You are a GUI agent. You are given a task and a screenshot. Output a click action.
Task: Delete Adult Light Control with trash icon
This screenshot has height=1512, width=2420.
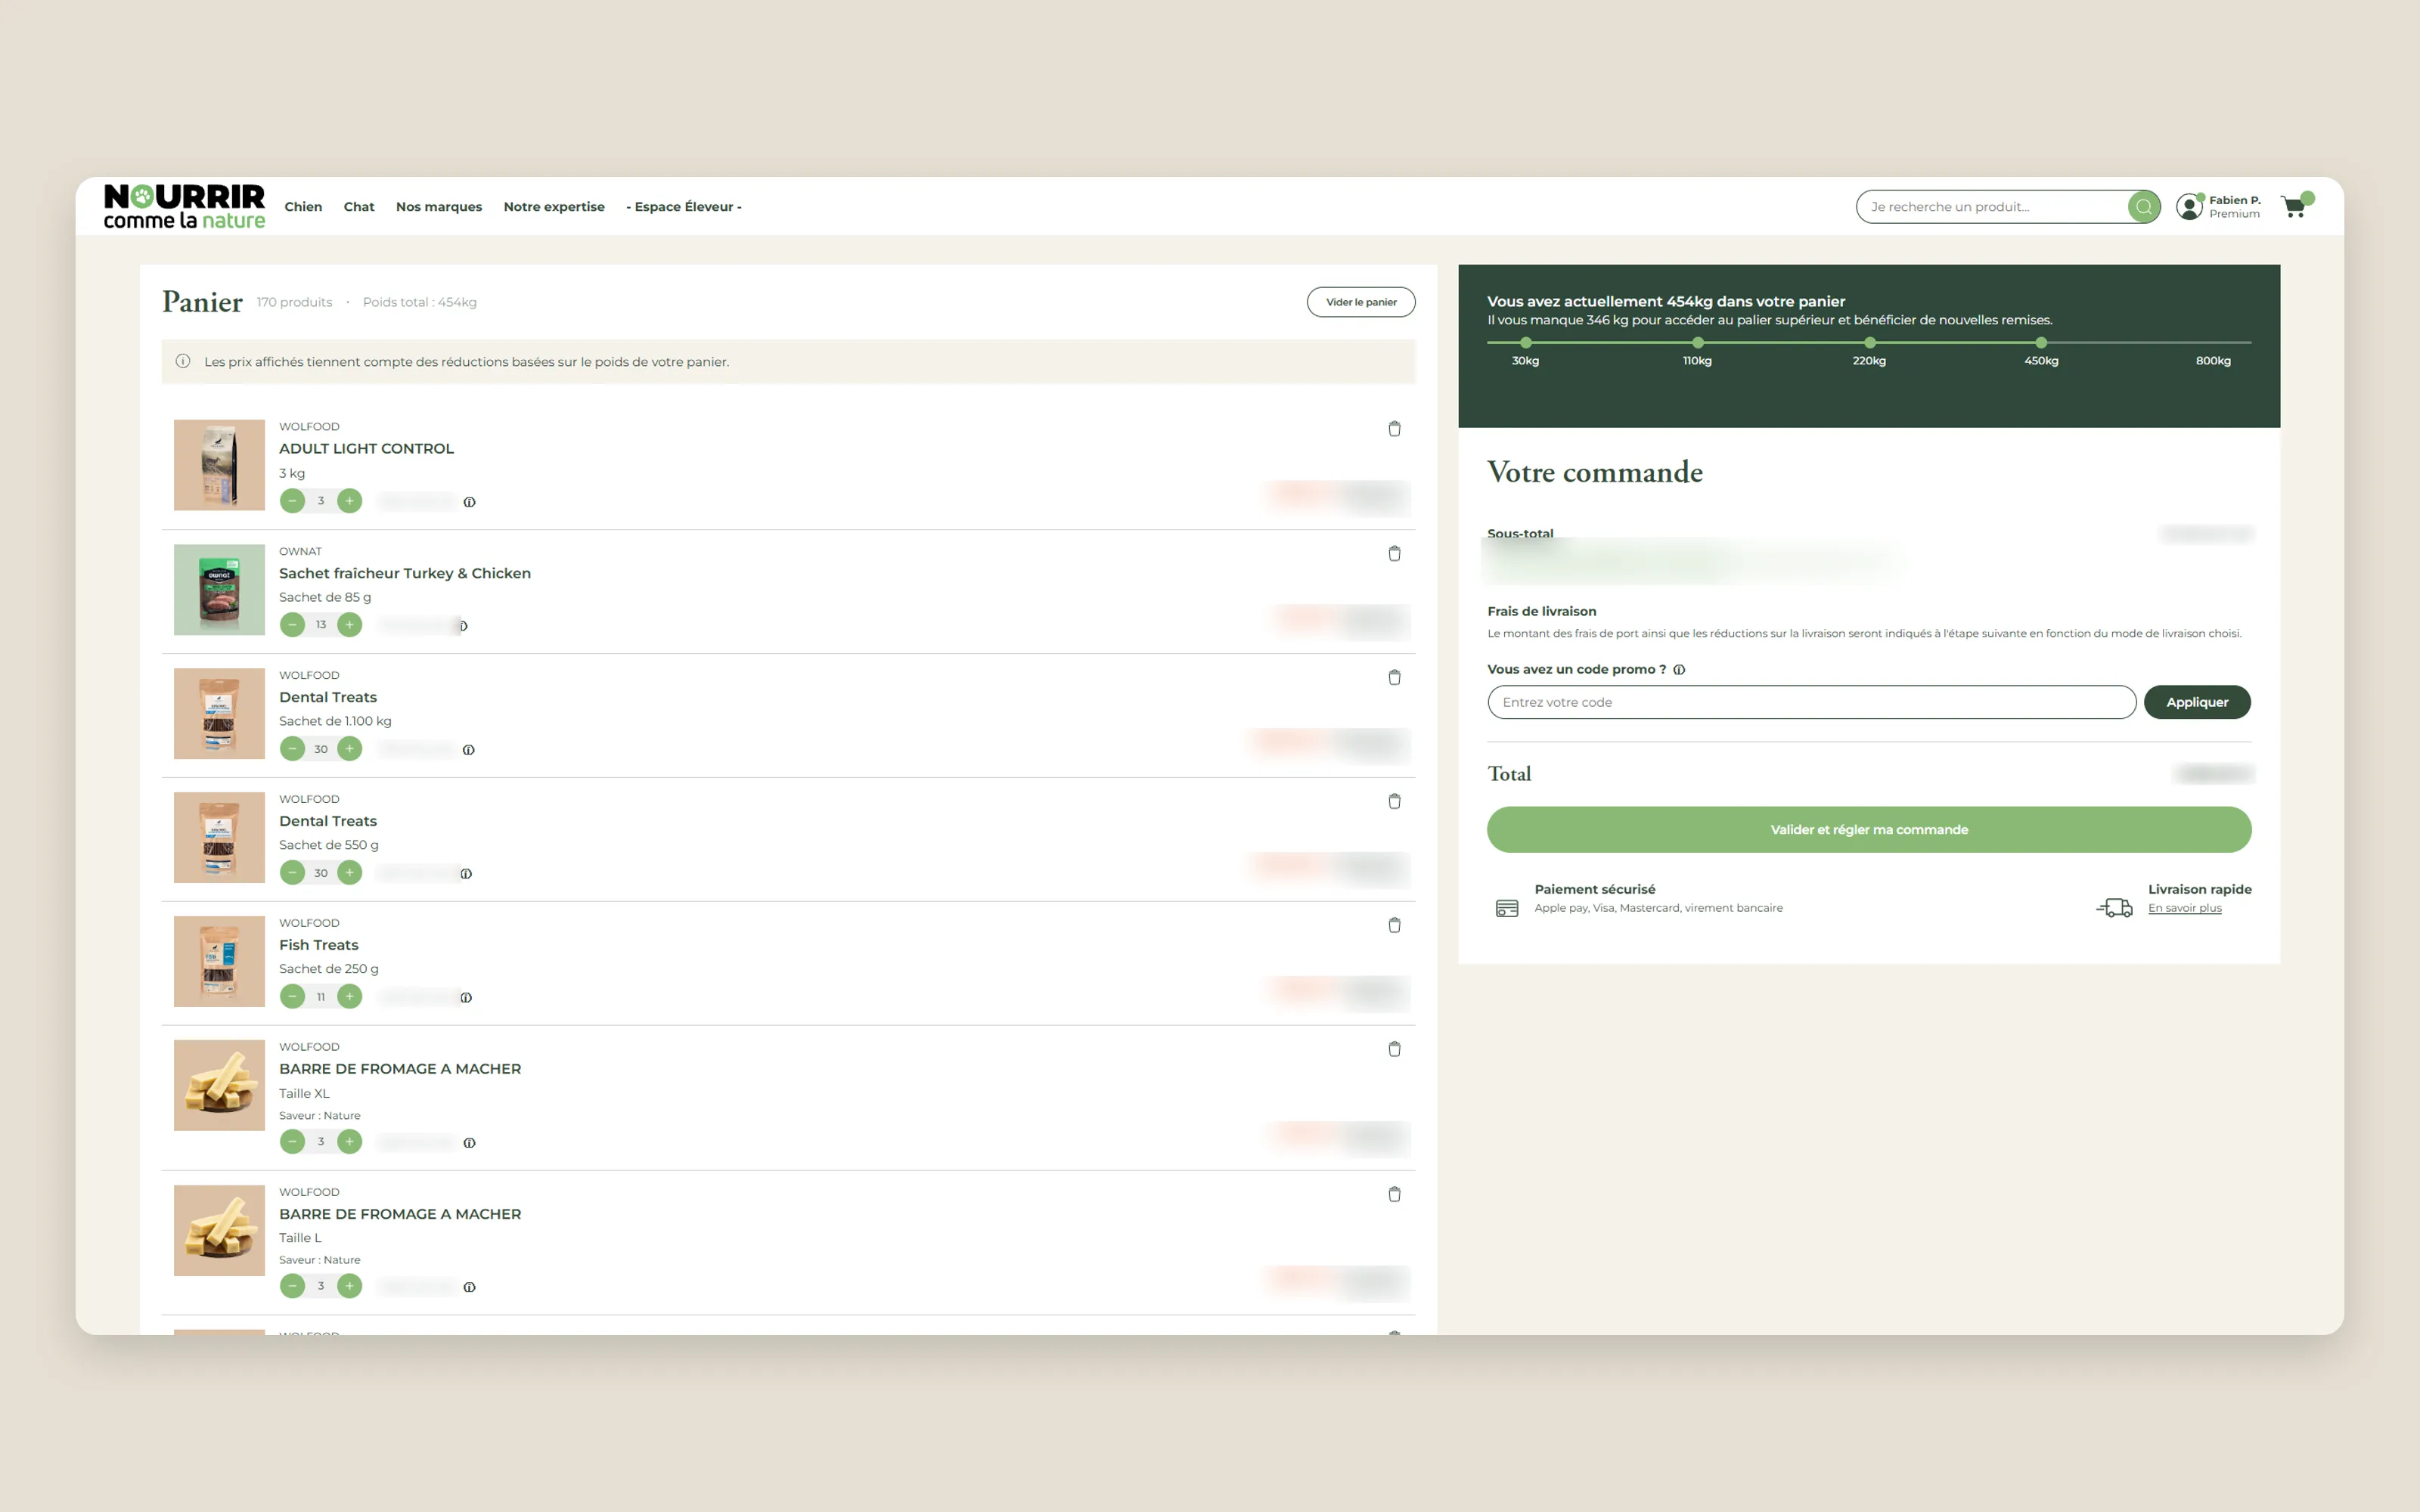pos(1394,429)
